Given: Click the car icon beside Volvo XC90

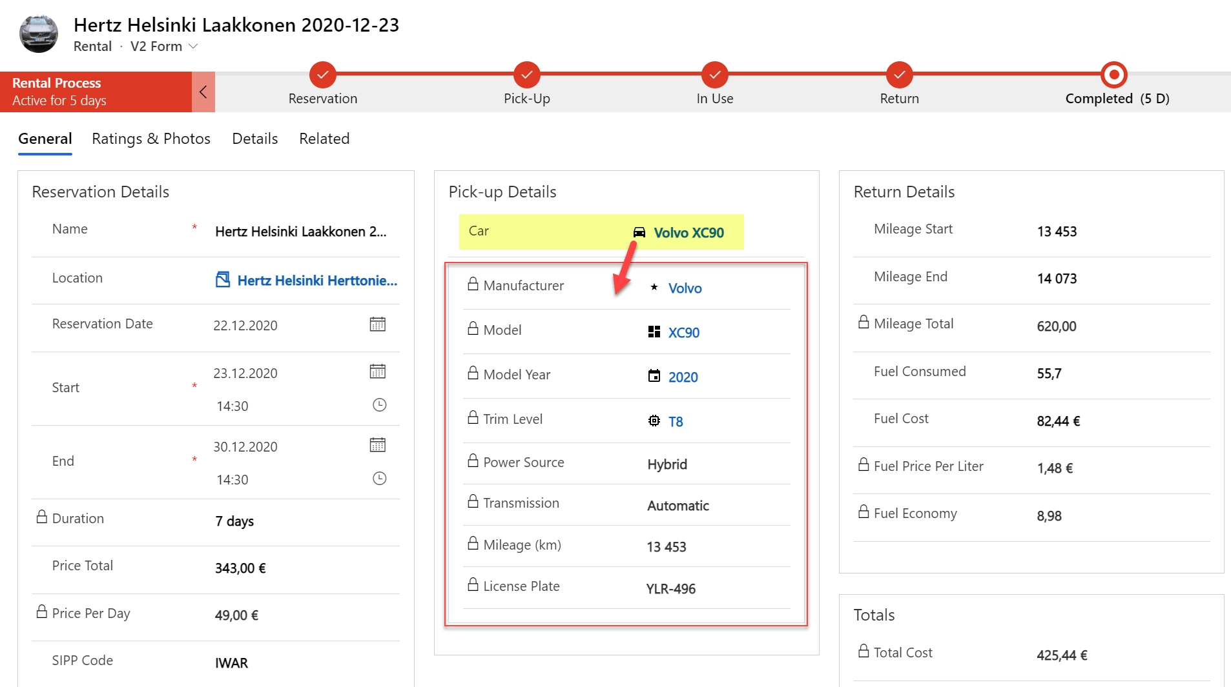Looking at the screenshot, I should coord(639,232).
